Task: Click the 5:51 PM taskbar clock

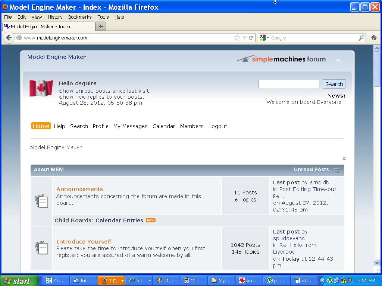Action: tap(366, 281)
